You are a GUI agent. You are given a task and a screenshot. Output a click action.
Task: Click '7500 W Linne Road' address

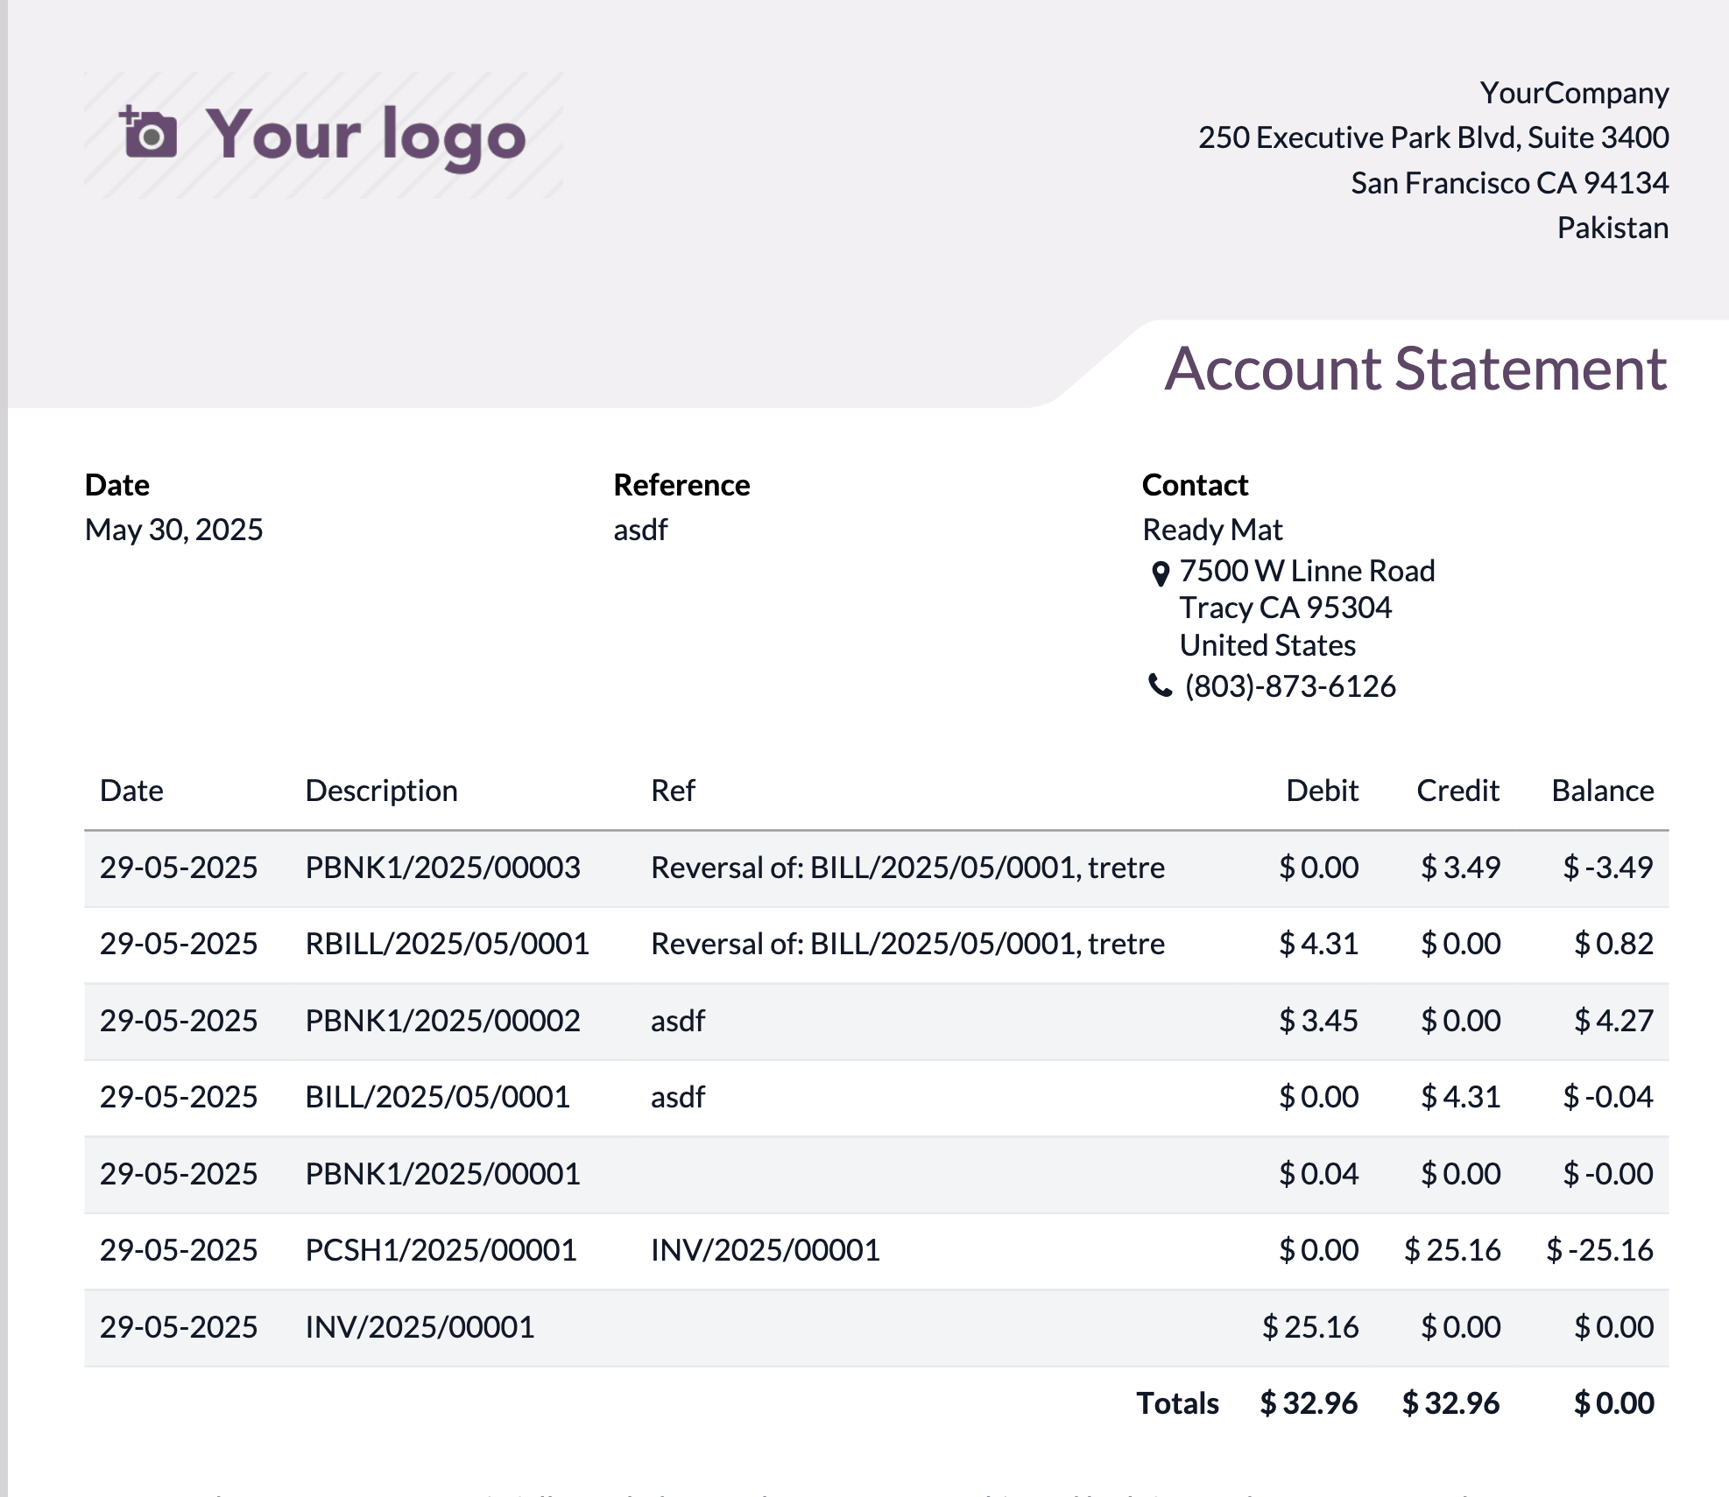click(1307, 571)
